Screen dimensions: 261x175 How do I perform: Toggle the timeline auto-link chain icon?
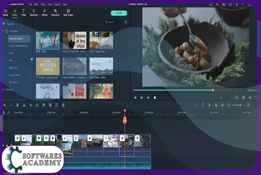coord(8,113)
